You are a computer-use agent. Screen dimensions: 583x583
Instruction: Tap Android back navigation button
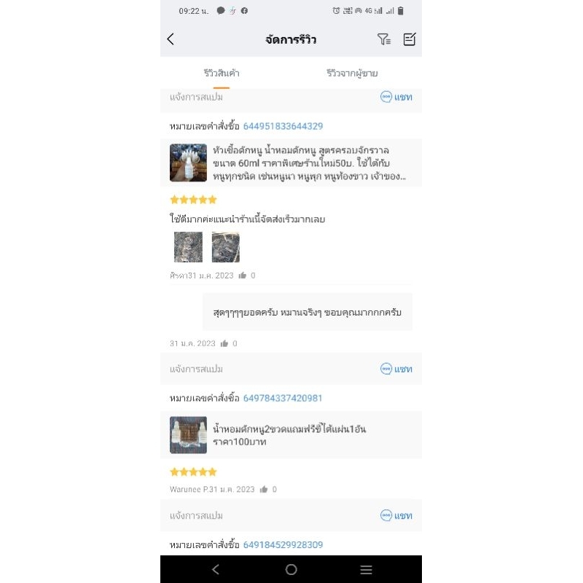pyautogui.click(x=216, y=569)
